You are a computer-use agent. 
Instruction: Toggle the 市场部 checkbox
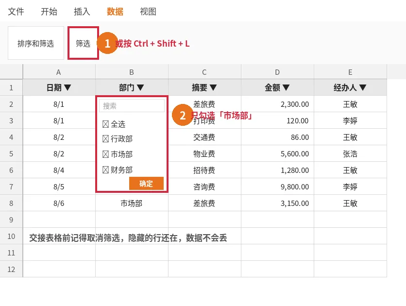[x=105, y=154]
